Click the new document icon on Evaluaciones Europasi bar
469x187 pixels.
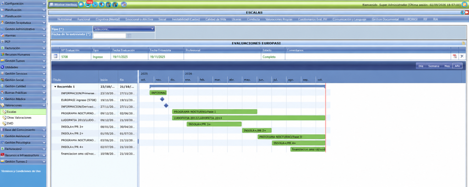pyautogui.click(x=464, y=43)
